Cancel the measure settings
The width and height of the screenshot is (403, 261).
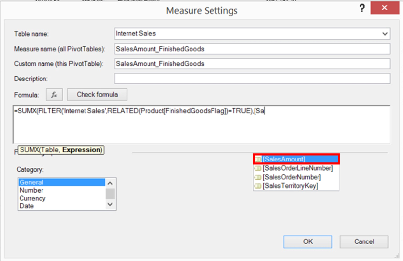tap(364, 241)
